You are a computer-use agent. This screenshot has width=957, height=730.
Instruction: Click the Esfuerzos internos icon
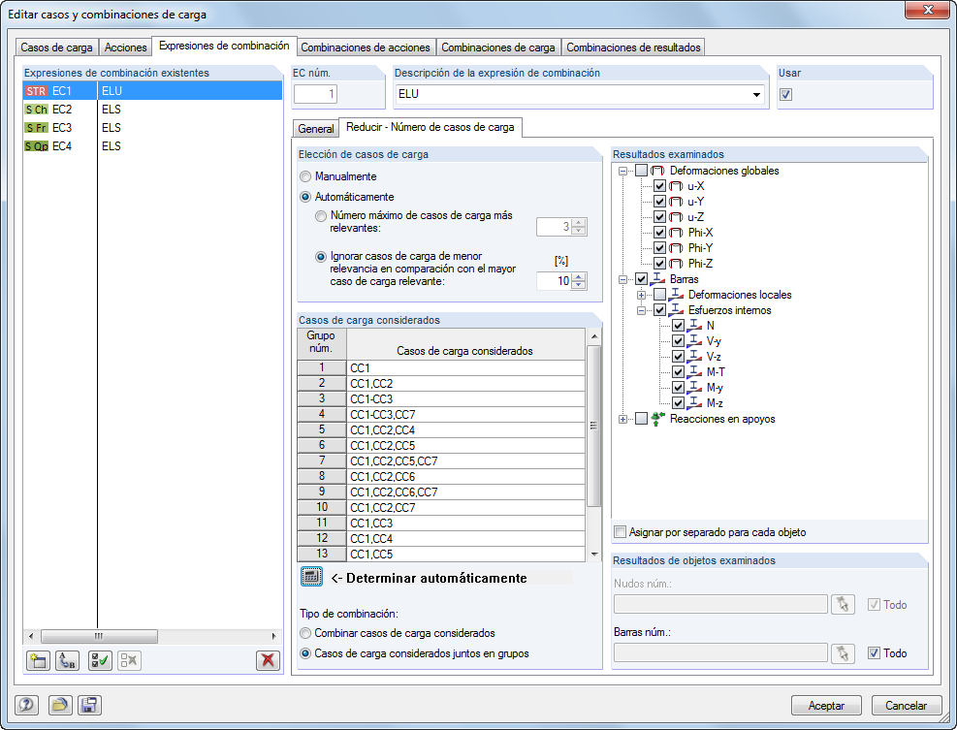pyautogui.click(x=676, y=310)
